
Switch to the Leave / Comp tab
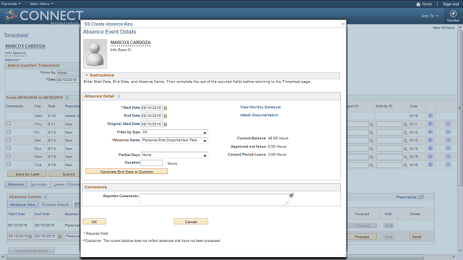point(66,185)
